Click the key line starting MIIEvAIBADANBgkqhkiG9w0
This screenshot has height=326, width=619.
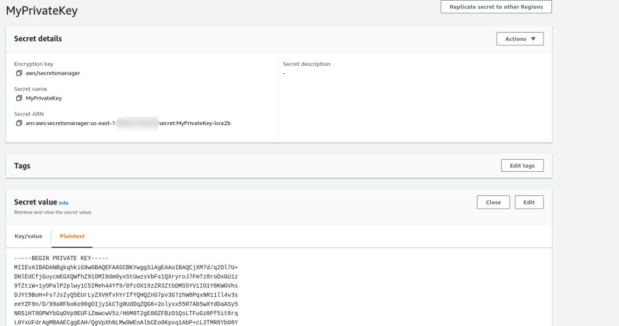coord(126,267)
